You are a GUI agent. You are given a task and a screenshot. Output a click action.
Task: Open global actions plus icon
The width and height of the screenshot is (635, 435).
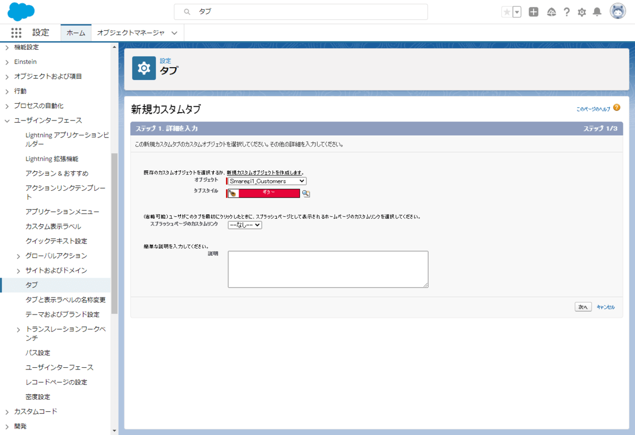tap(533, 12)
